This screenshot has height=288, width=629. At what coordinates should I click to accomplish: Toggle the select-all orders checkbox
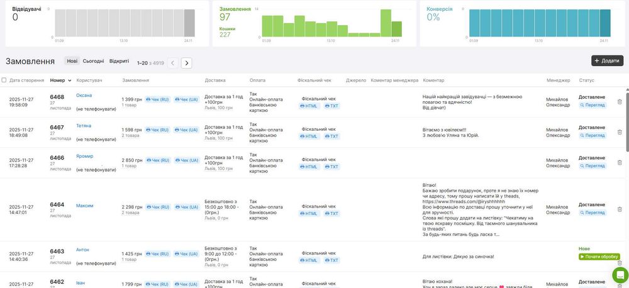click(x=4, y=80)
